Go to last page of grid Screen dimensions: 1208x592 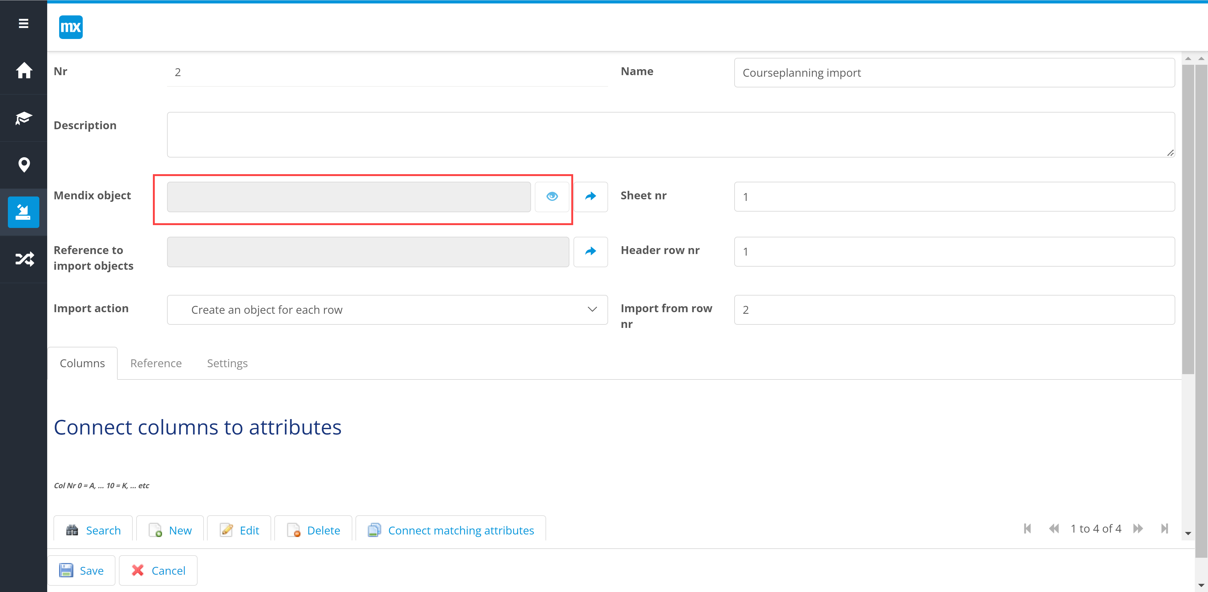(1164, 529)
